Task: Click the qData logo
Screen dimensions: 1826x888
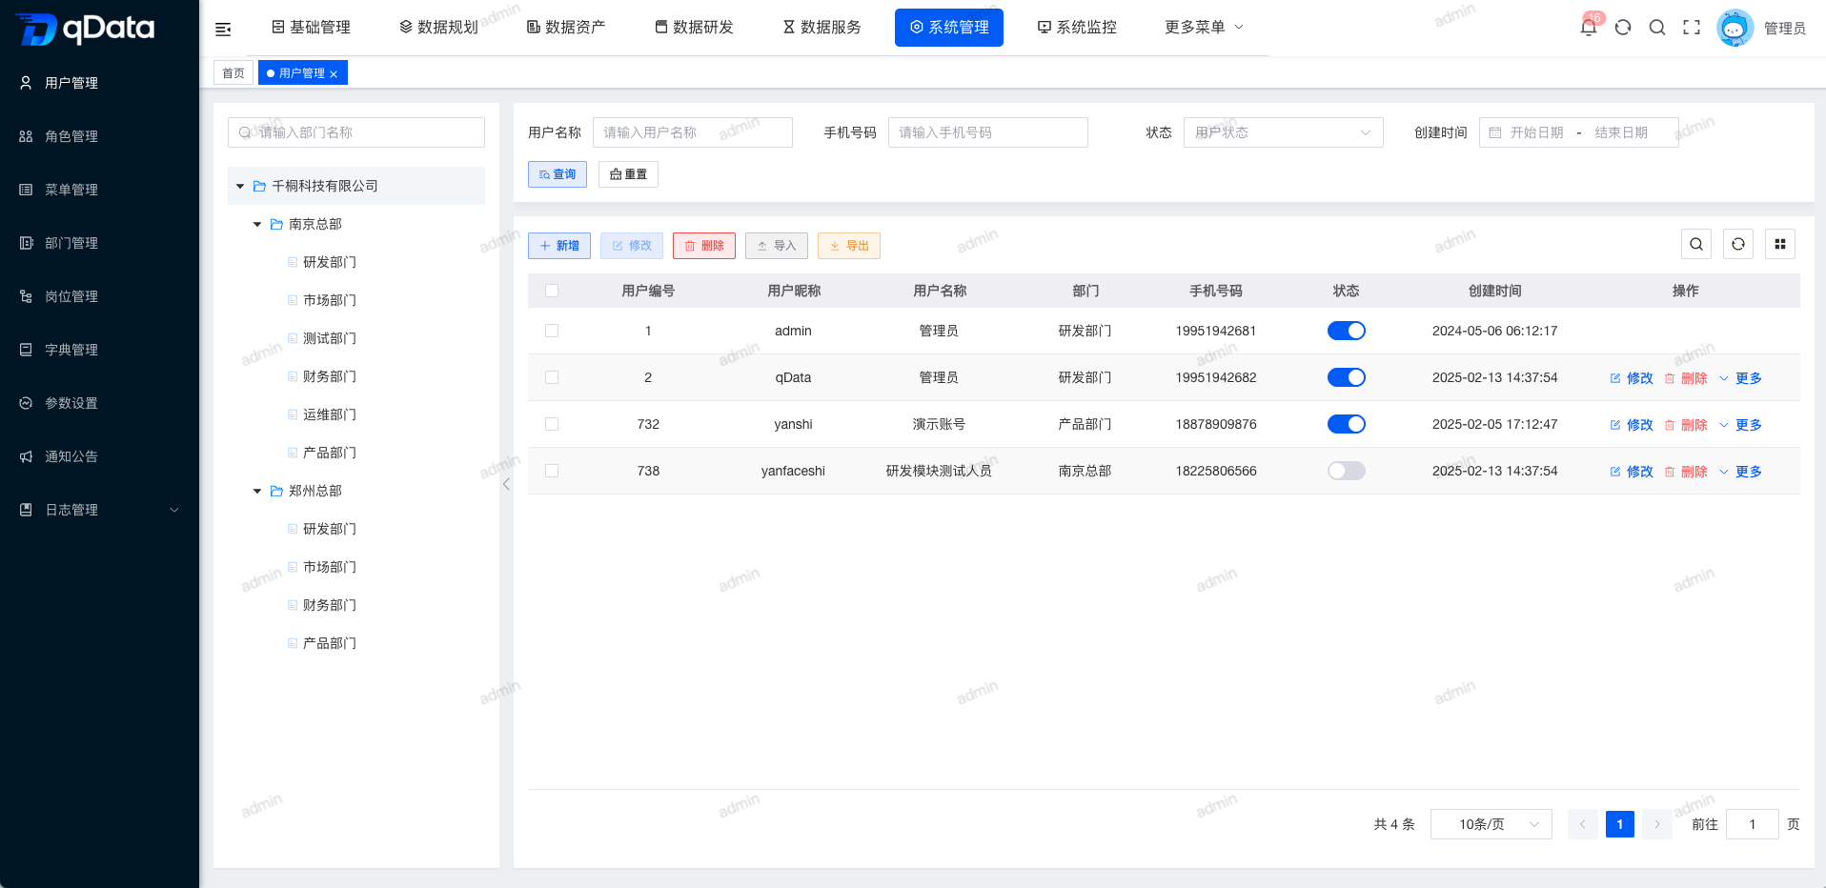Action: click(x=86, y=29)
